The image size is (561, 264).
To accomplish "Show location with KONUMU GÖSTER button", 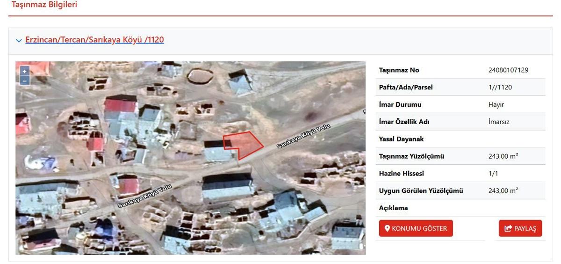I will pyautogui.click(x=416, y=228).
